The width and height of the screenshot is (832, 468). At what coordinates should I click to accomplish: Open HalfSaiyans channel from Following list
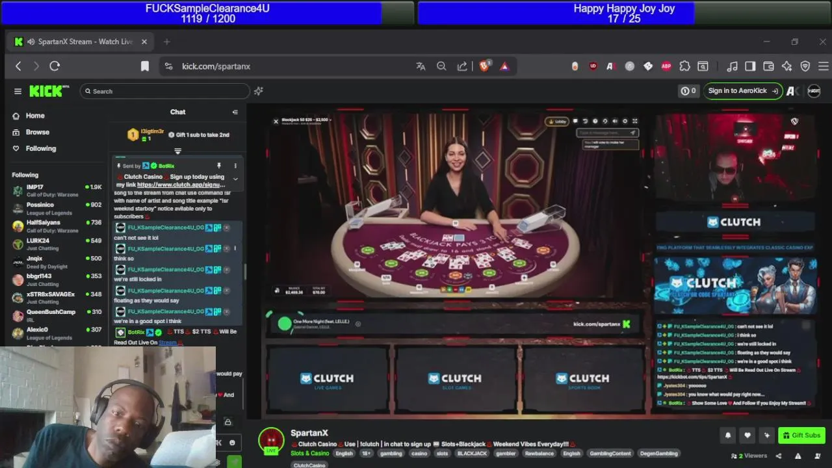coord(57,226)
